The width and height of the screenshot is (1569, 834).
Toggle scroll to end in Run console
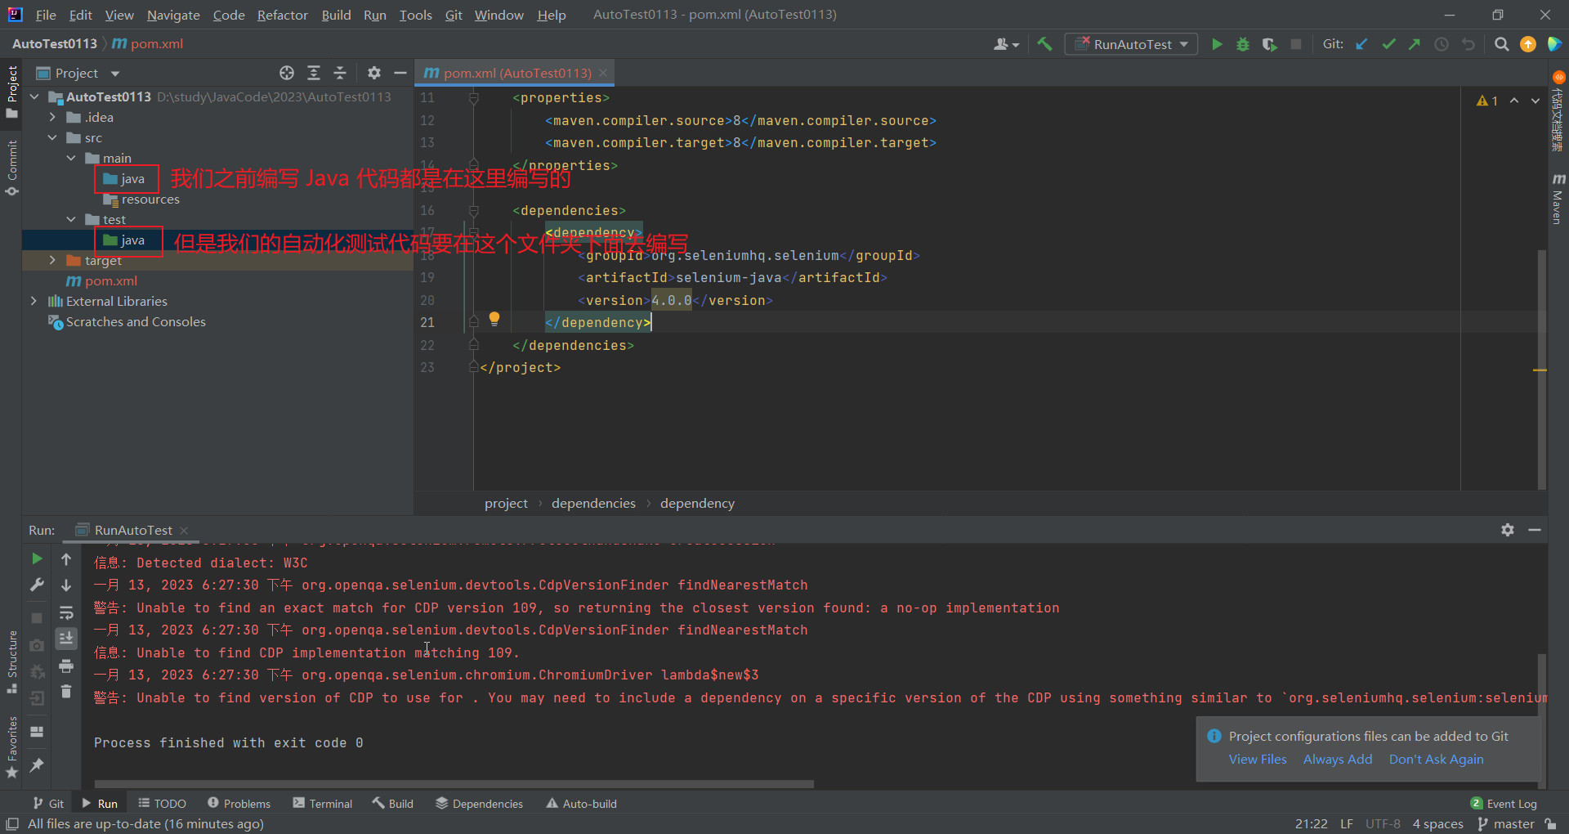pyautogui.click(x=66, y=639)
